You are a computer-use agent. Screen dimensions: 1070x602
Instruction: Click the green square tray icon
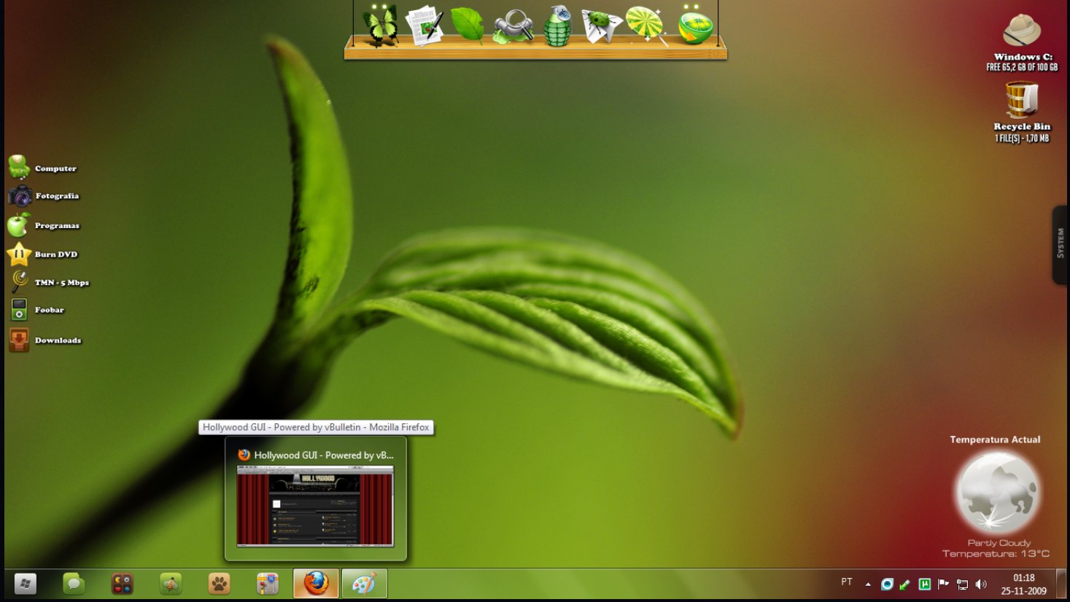[x=924, y=584]
